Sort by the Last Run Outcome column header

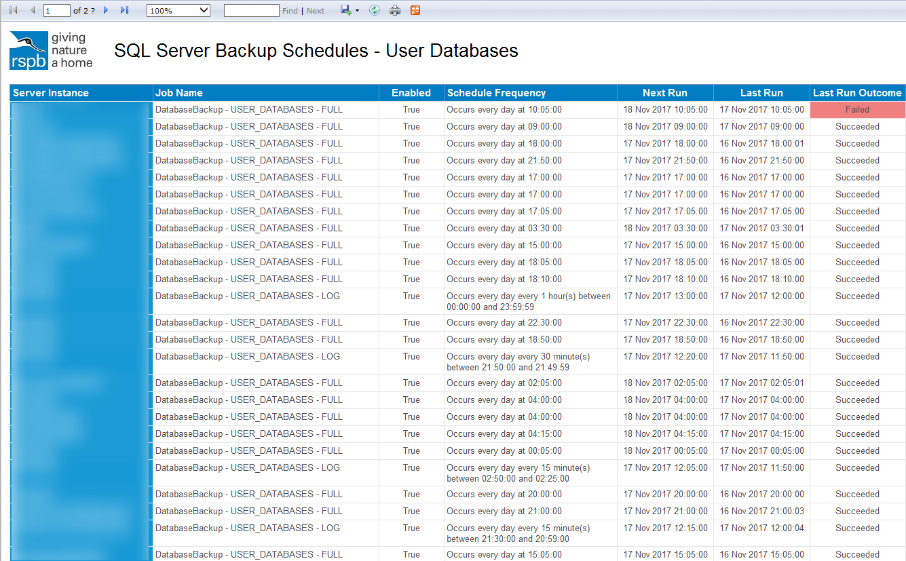(x=857, y=93)
